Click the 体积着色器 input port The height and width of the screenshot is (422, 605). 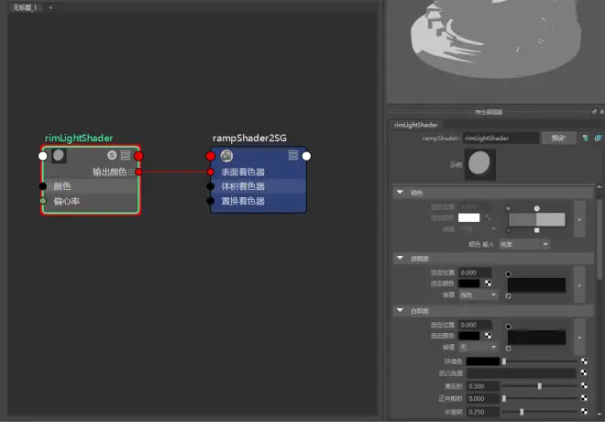[x=210, y=186]
